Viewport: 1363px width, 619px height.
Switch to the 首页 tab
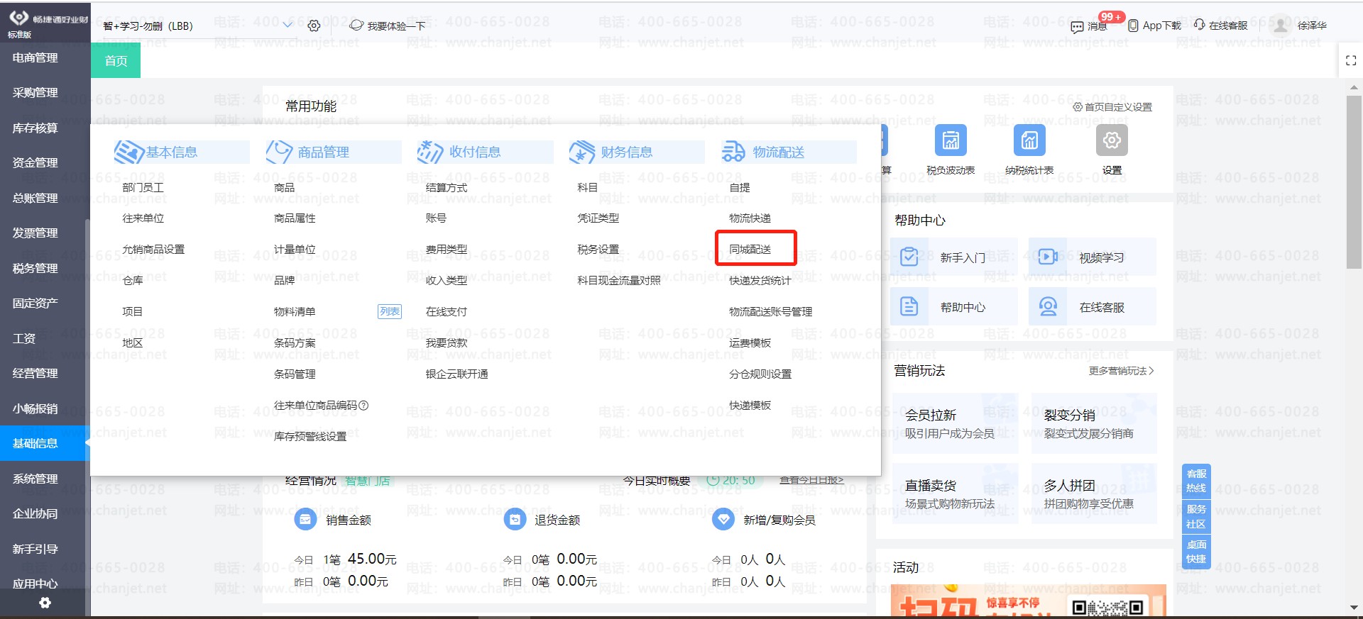tap(116, 61)
